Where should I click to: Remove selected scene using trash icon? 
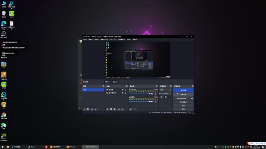88,109
